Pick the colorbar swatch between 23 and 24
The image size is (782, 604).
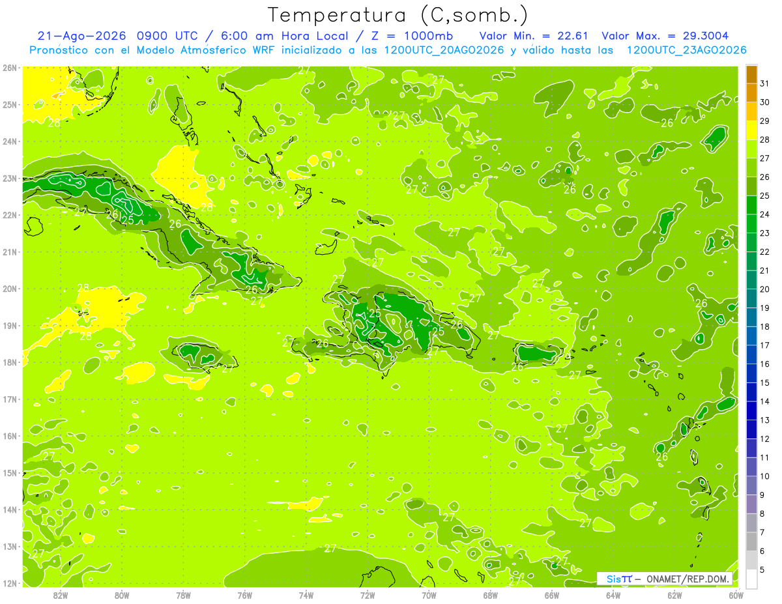[x=751, y=224]
